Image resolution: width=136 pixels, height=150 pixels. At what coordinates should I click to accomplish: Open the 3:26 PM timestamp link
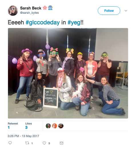tap(23, 136)
